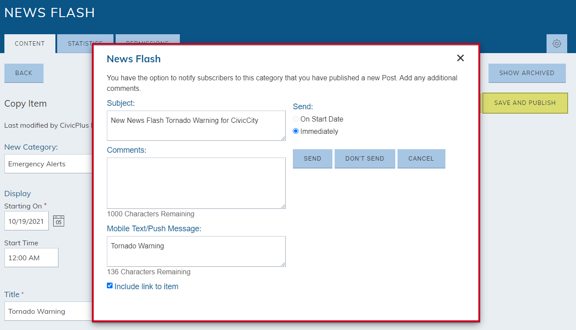Viewport: 576px width, 330px height.
Task: Open the Statistics tab
Action: (x=85, y=43)
